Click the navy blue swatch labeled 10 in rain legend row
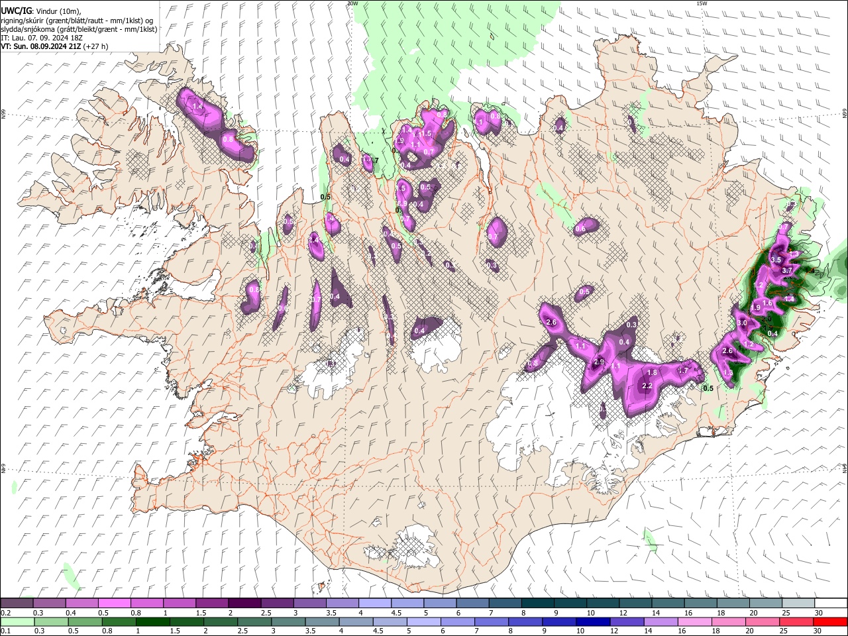The image size is (848, 636). tap(593, 621)
